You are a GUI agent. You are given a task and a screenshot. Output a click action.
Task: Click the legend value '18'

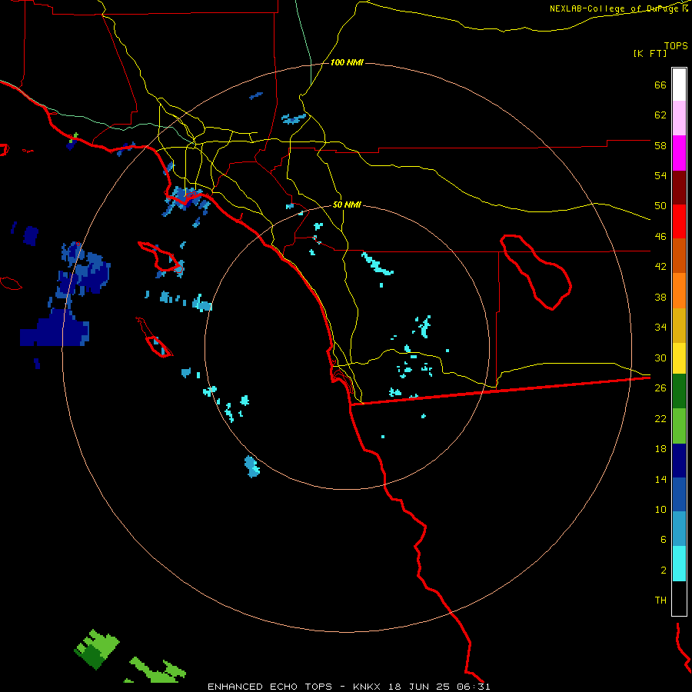[x=660, y=449]
